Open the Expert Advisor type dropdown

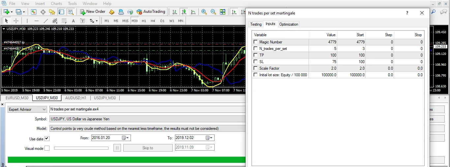tap(27, 109)
